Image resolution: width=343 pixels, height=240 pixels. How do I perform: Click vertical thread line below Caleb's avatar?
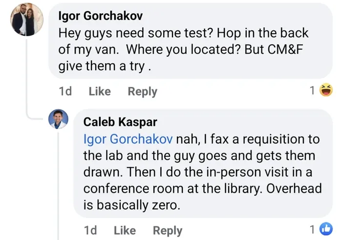click(58, 186)
